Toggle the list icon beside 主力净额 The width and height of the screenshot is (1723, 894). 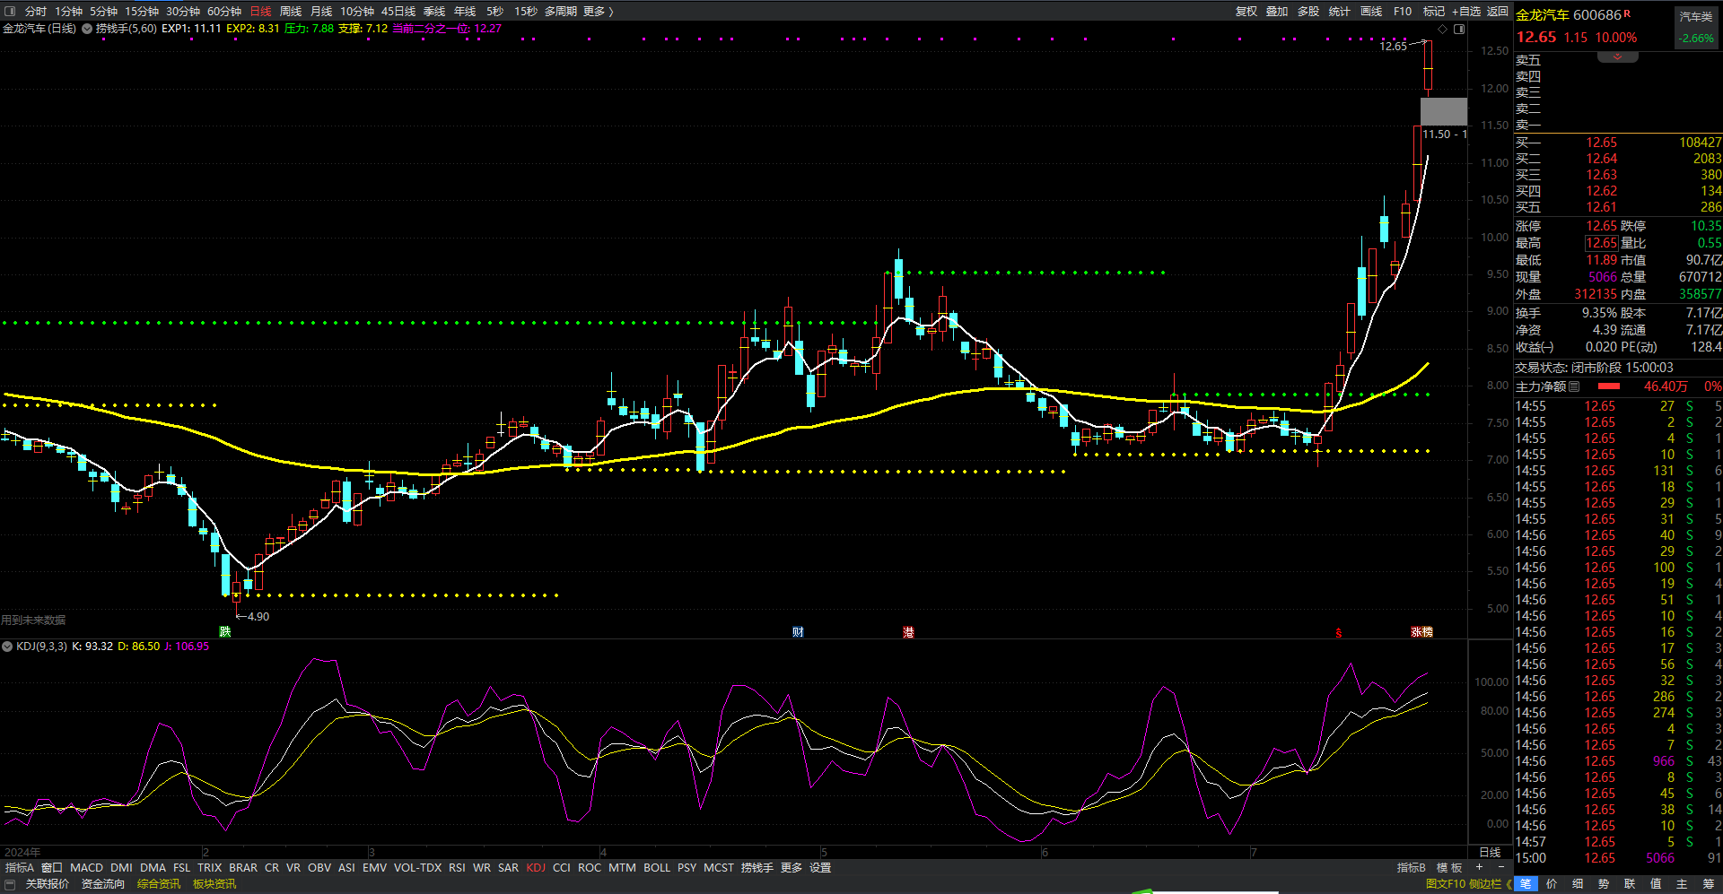click(1574, 386)
